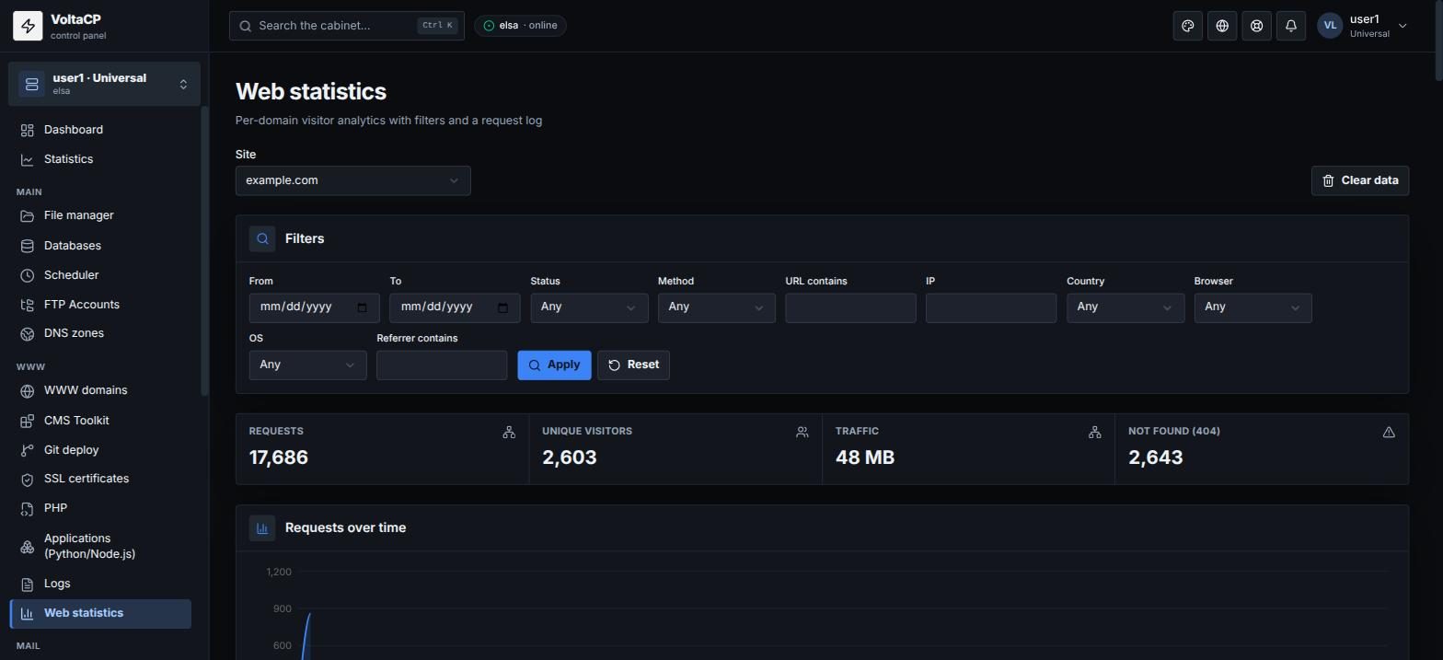The height and width of the screenshot is (660, 1443).
Task: Open File manager menu item
Action: click(x=100, y=215)
